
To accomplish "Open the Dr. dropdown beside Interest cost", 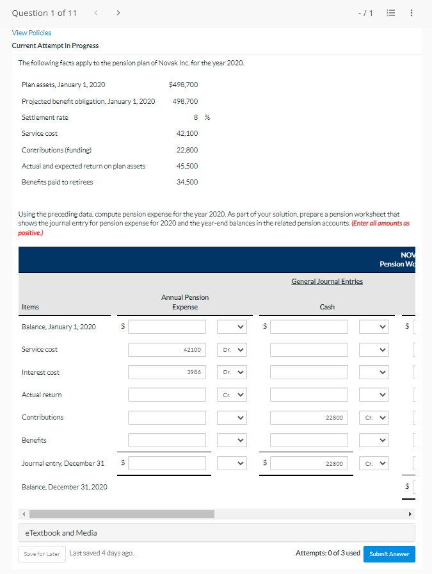I will click(x=231, y=372).
